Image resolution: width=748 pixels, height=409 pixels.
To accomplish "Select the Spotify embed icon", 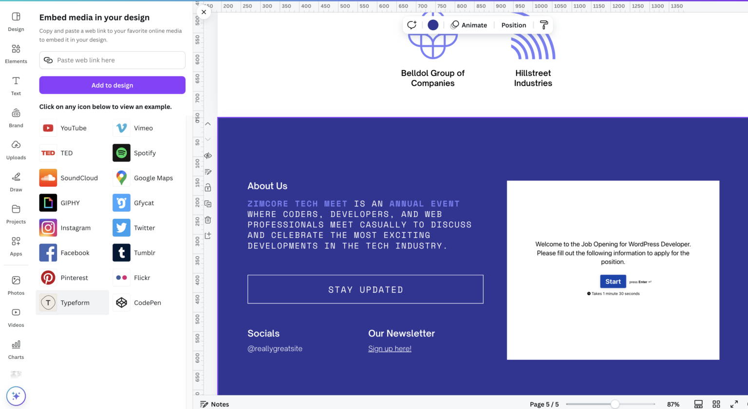I will click(x=121, y=153).
